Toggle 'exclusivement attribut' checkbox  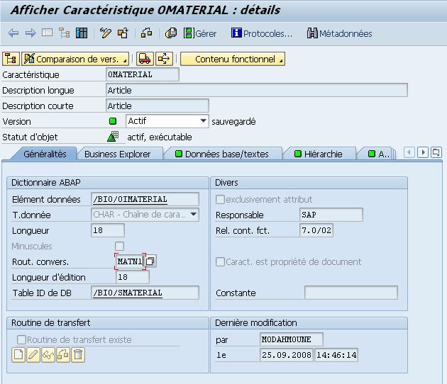[220, 200]
